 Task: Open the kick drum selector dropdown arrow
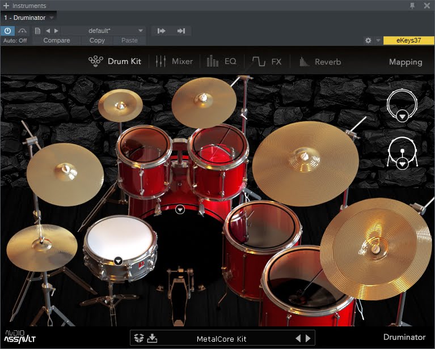[180, 209]
